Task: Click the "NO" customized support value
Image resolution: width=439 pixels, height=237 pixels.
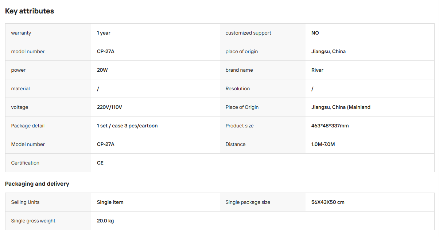Action: (315, 33)
